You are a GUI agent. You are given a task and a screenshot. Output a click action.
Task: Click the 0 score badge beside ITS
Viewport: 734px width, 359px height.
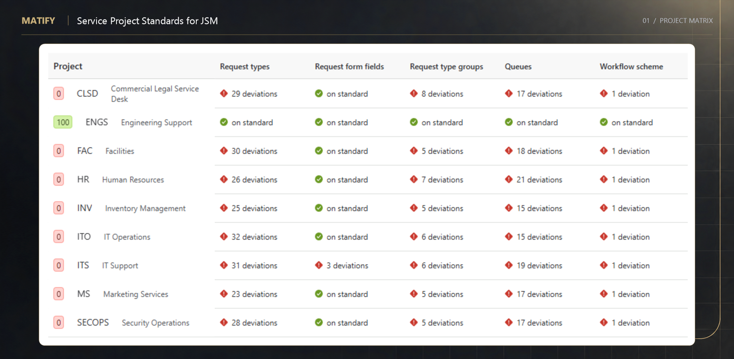[59, 265]
